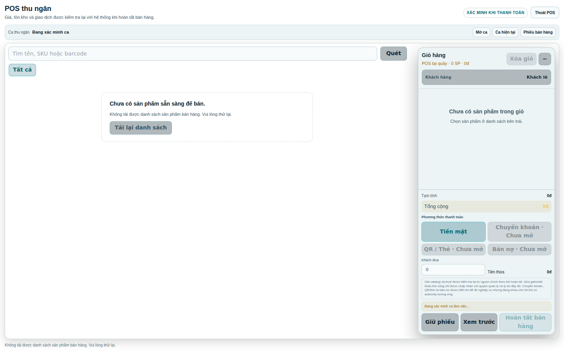Select the Tiền mặt payment method

tap(454, 232)
